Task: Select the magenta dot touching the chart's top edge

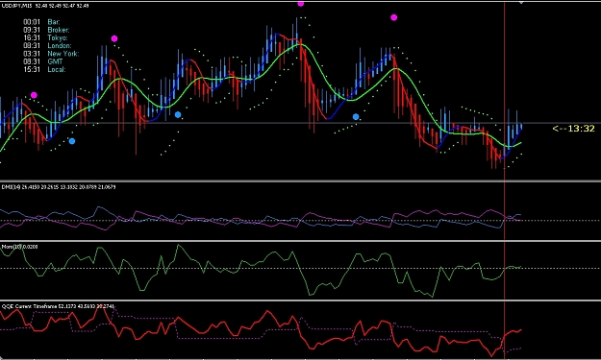Action: pos(301,4)
